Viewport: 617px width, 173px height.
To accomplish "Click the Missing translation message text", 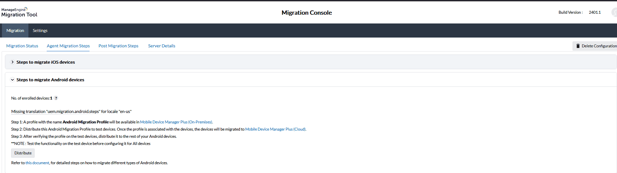I will tap(71, 112).
